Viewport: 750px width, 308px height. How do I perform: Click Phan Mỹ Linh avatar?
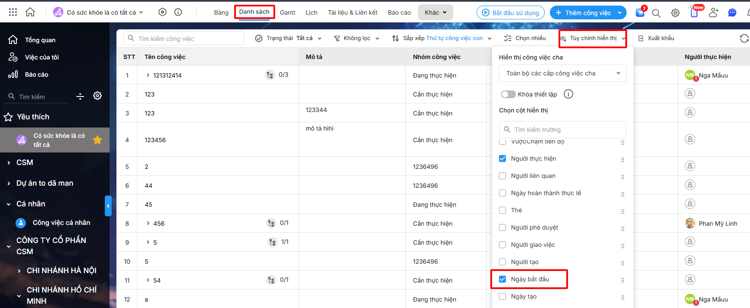[x=690, y=223]
